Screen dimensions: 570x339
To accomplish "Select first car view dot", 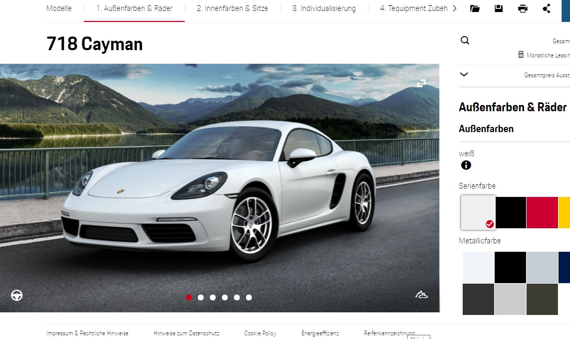I will click(188, 298).
